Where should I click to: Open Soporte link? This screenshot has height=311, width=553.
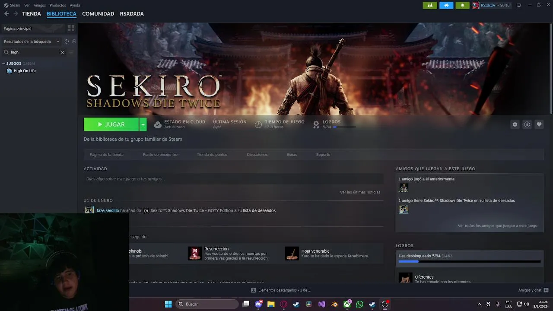click(323, 155)
